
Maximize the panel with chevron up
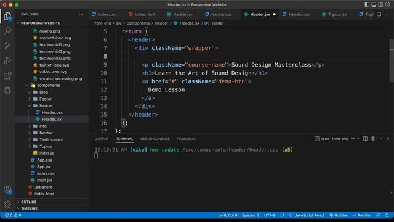pos(381,139)
